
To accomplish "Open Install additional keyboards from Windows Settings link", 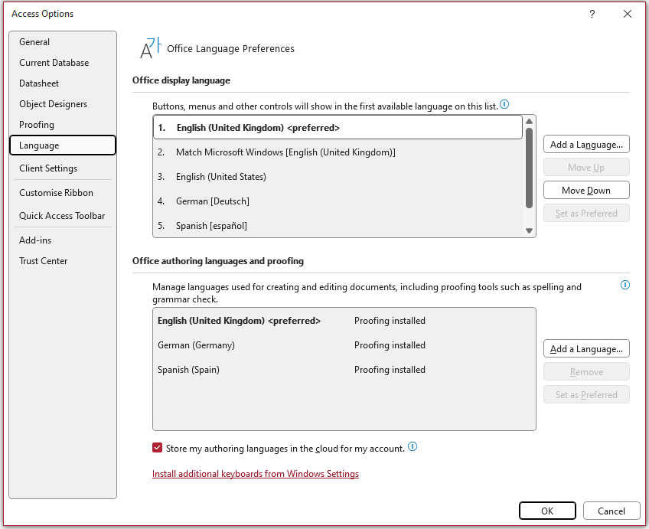I will pyautogui.click(x=256, y=474).
